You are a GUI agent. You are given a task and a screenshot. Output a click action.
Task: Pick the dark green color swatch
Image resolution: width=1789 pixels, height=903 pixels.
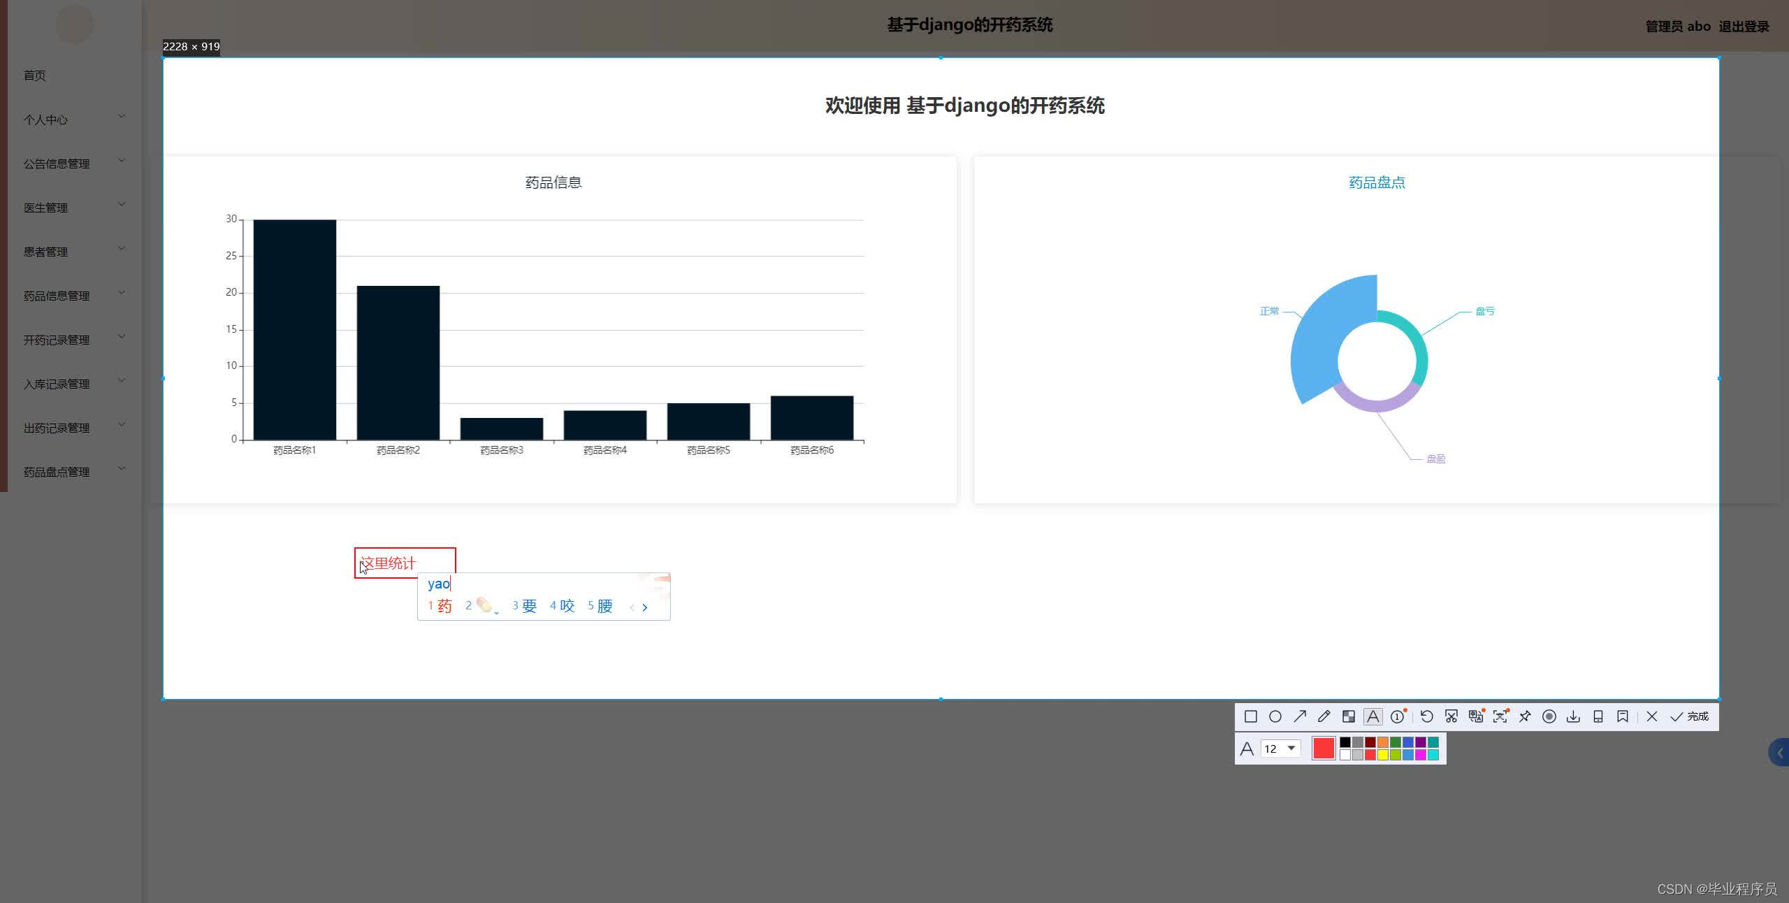coord(1396,742)
